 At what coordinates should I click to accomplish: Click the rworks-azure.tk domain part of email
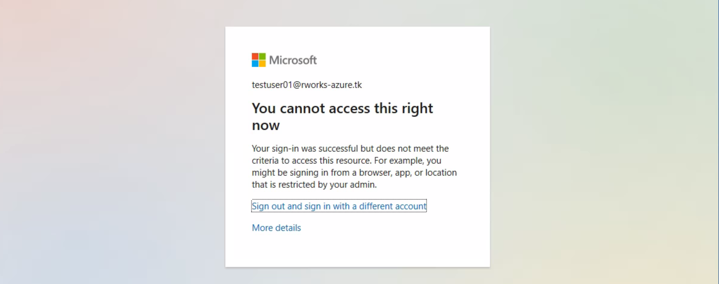[x=331, y=85]
